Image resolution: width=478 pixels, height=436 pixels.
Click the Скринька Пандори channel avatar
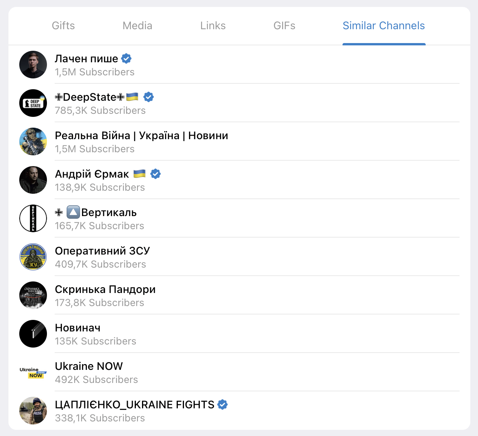33,295
